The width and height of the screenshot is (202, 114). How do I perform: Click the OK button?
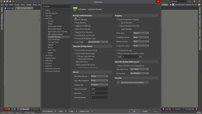coord(134,111)
